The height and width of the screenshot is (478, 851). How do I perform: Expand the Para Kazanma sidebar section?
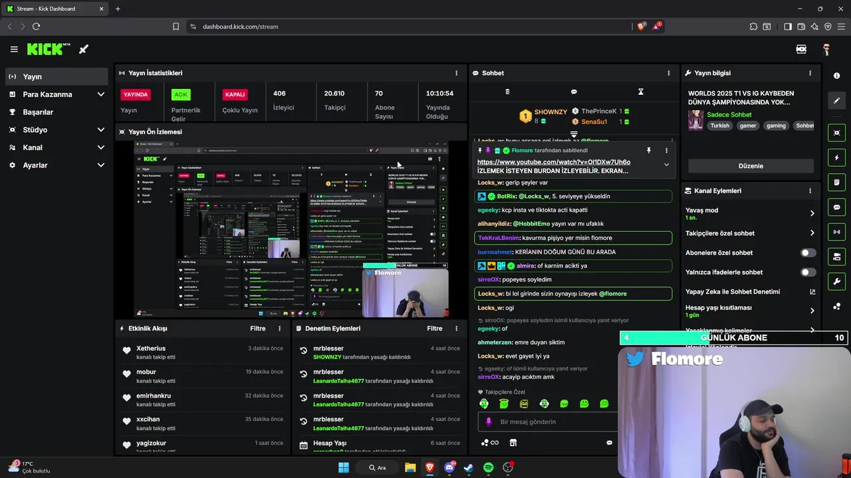click(x=101, y=94)
